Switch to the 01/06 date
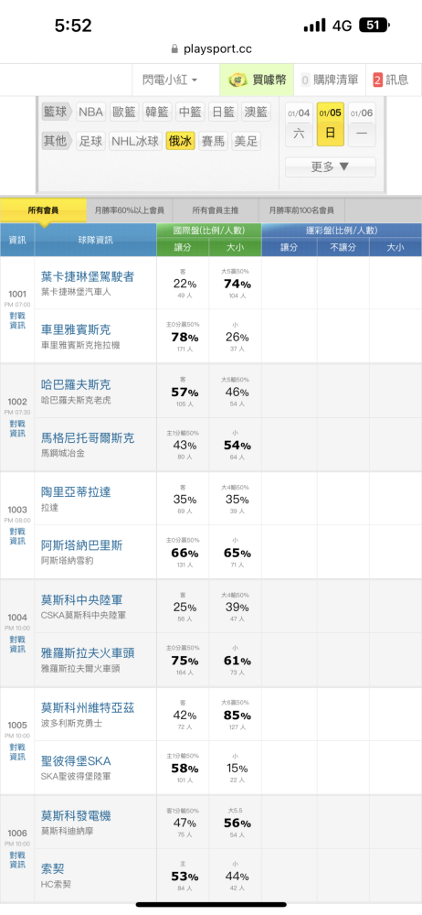The image size is (422, 915). pyautogui.click(x=362, y=124)
